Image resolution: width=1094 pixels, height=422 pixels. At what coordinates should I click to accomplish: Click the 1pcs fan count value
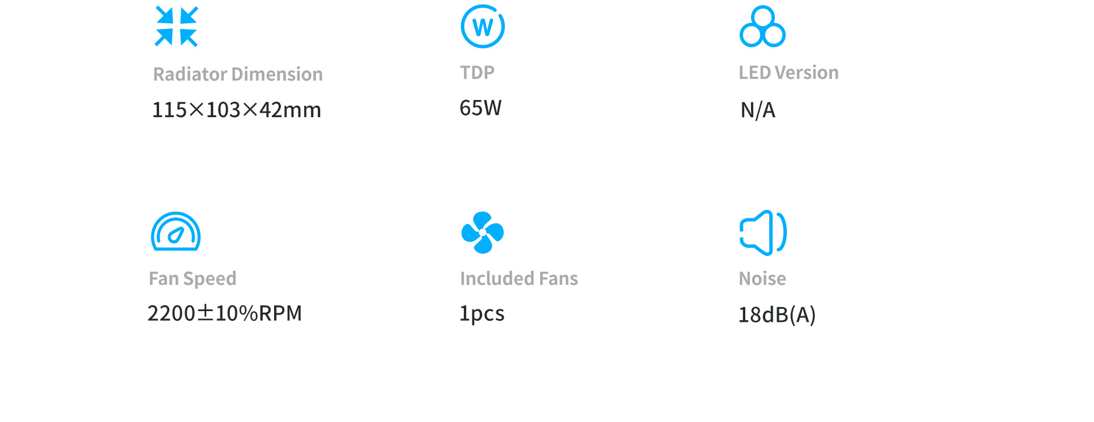coord(482,314)
